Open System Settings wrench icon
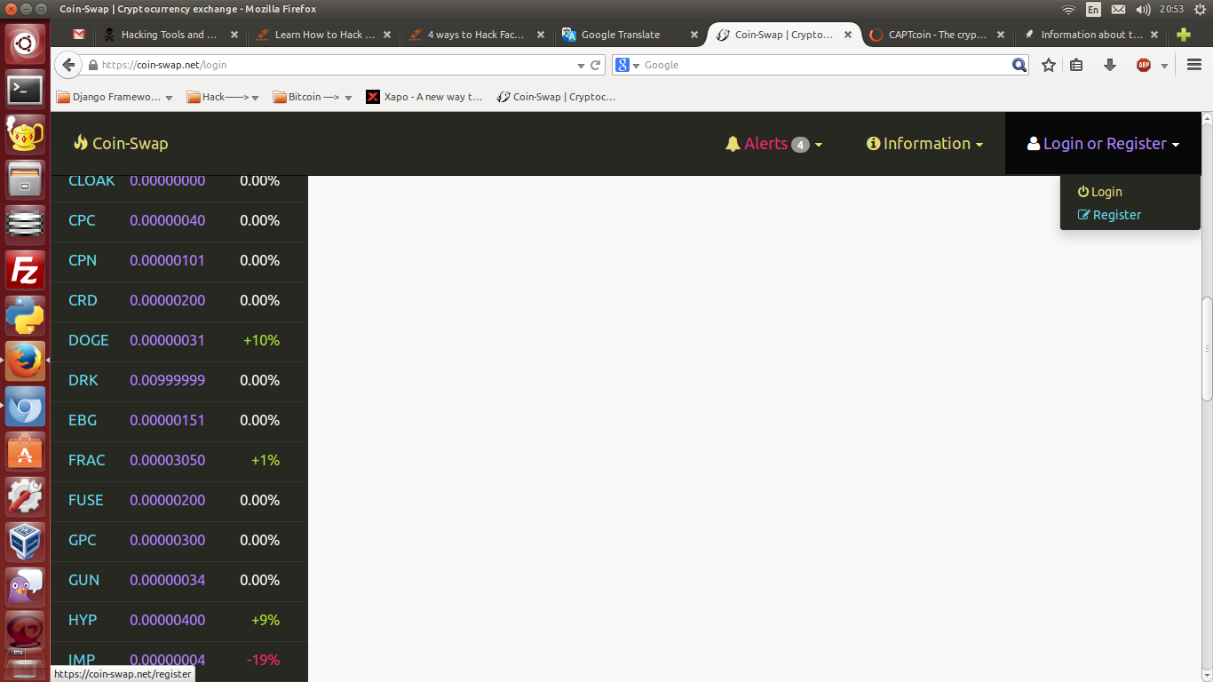 [25, 497]
